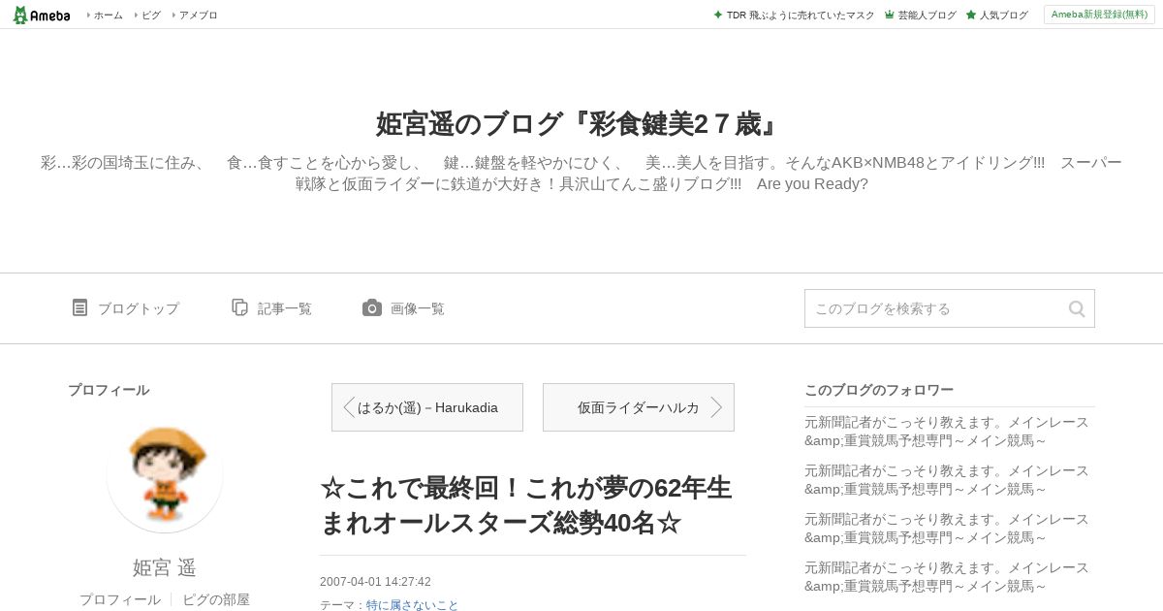
Task: Click the このブログのフォロワー heading
Action: tap(879, 390)
